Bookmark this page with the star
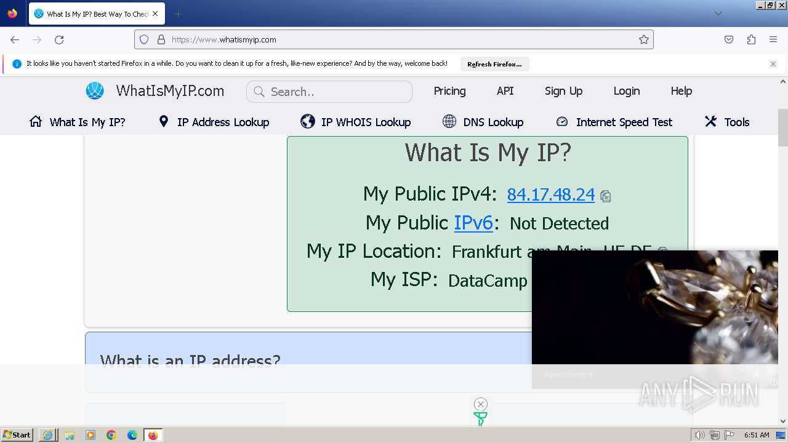This screenshot has height=443, width=788. 644,39
